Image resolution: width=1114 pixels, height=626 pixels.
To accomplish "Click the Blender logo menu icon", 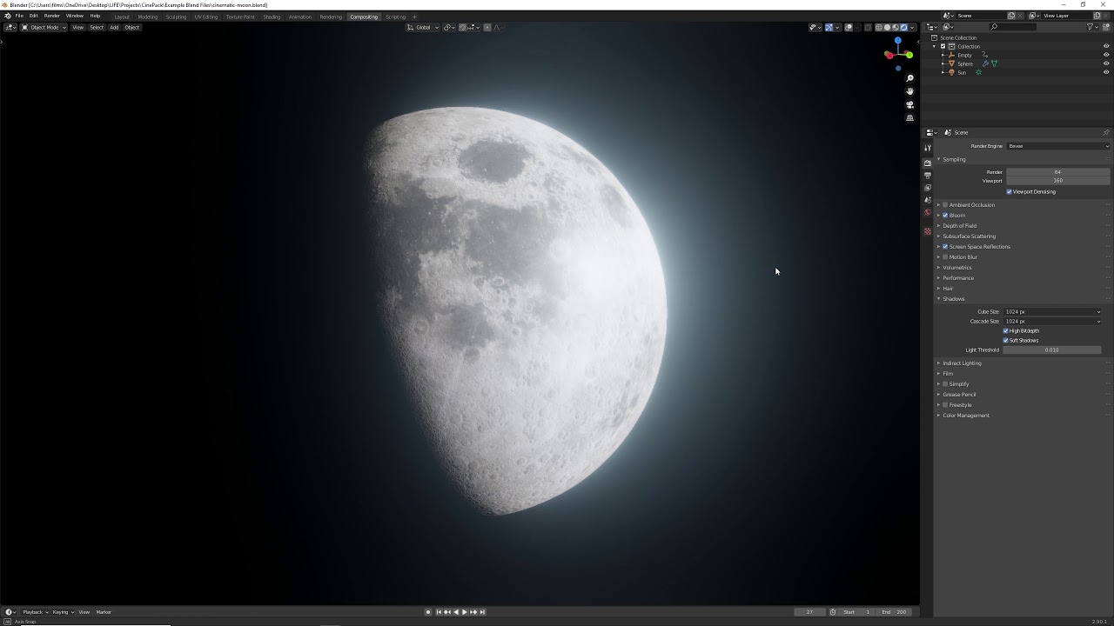I will pos(7,16).
